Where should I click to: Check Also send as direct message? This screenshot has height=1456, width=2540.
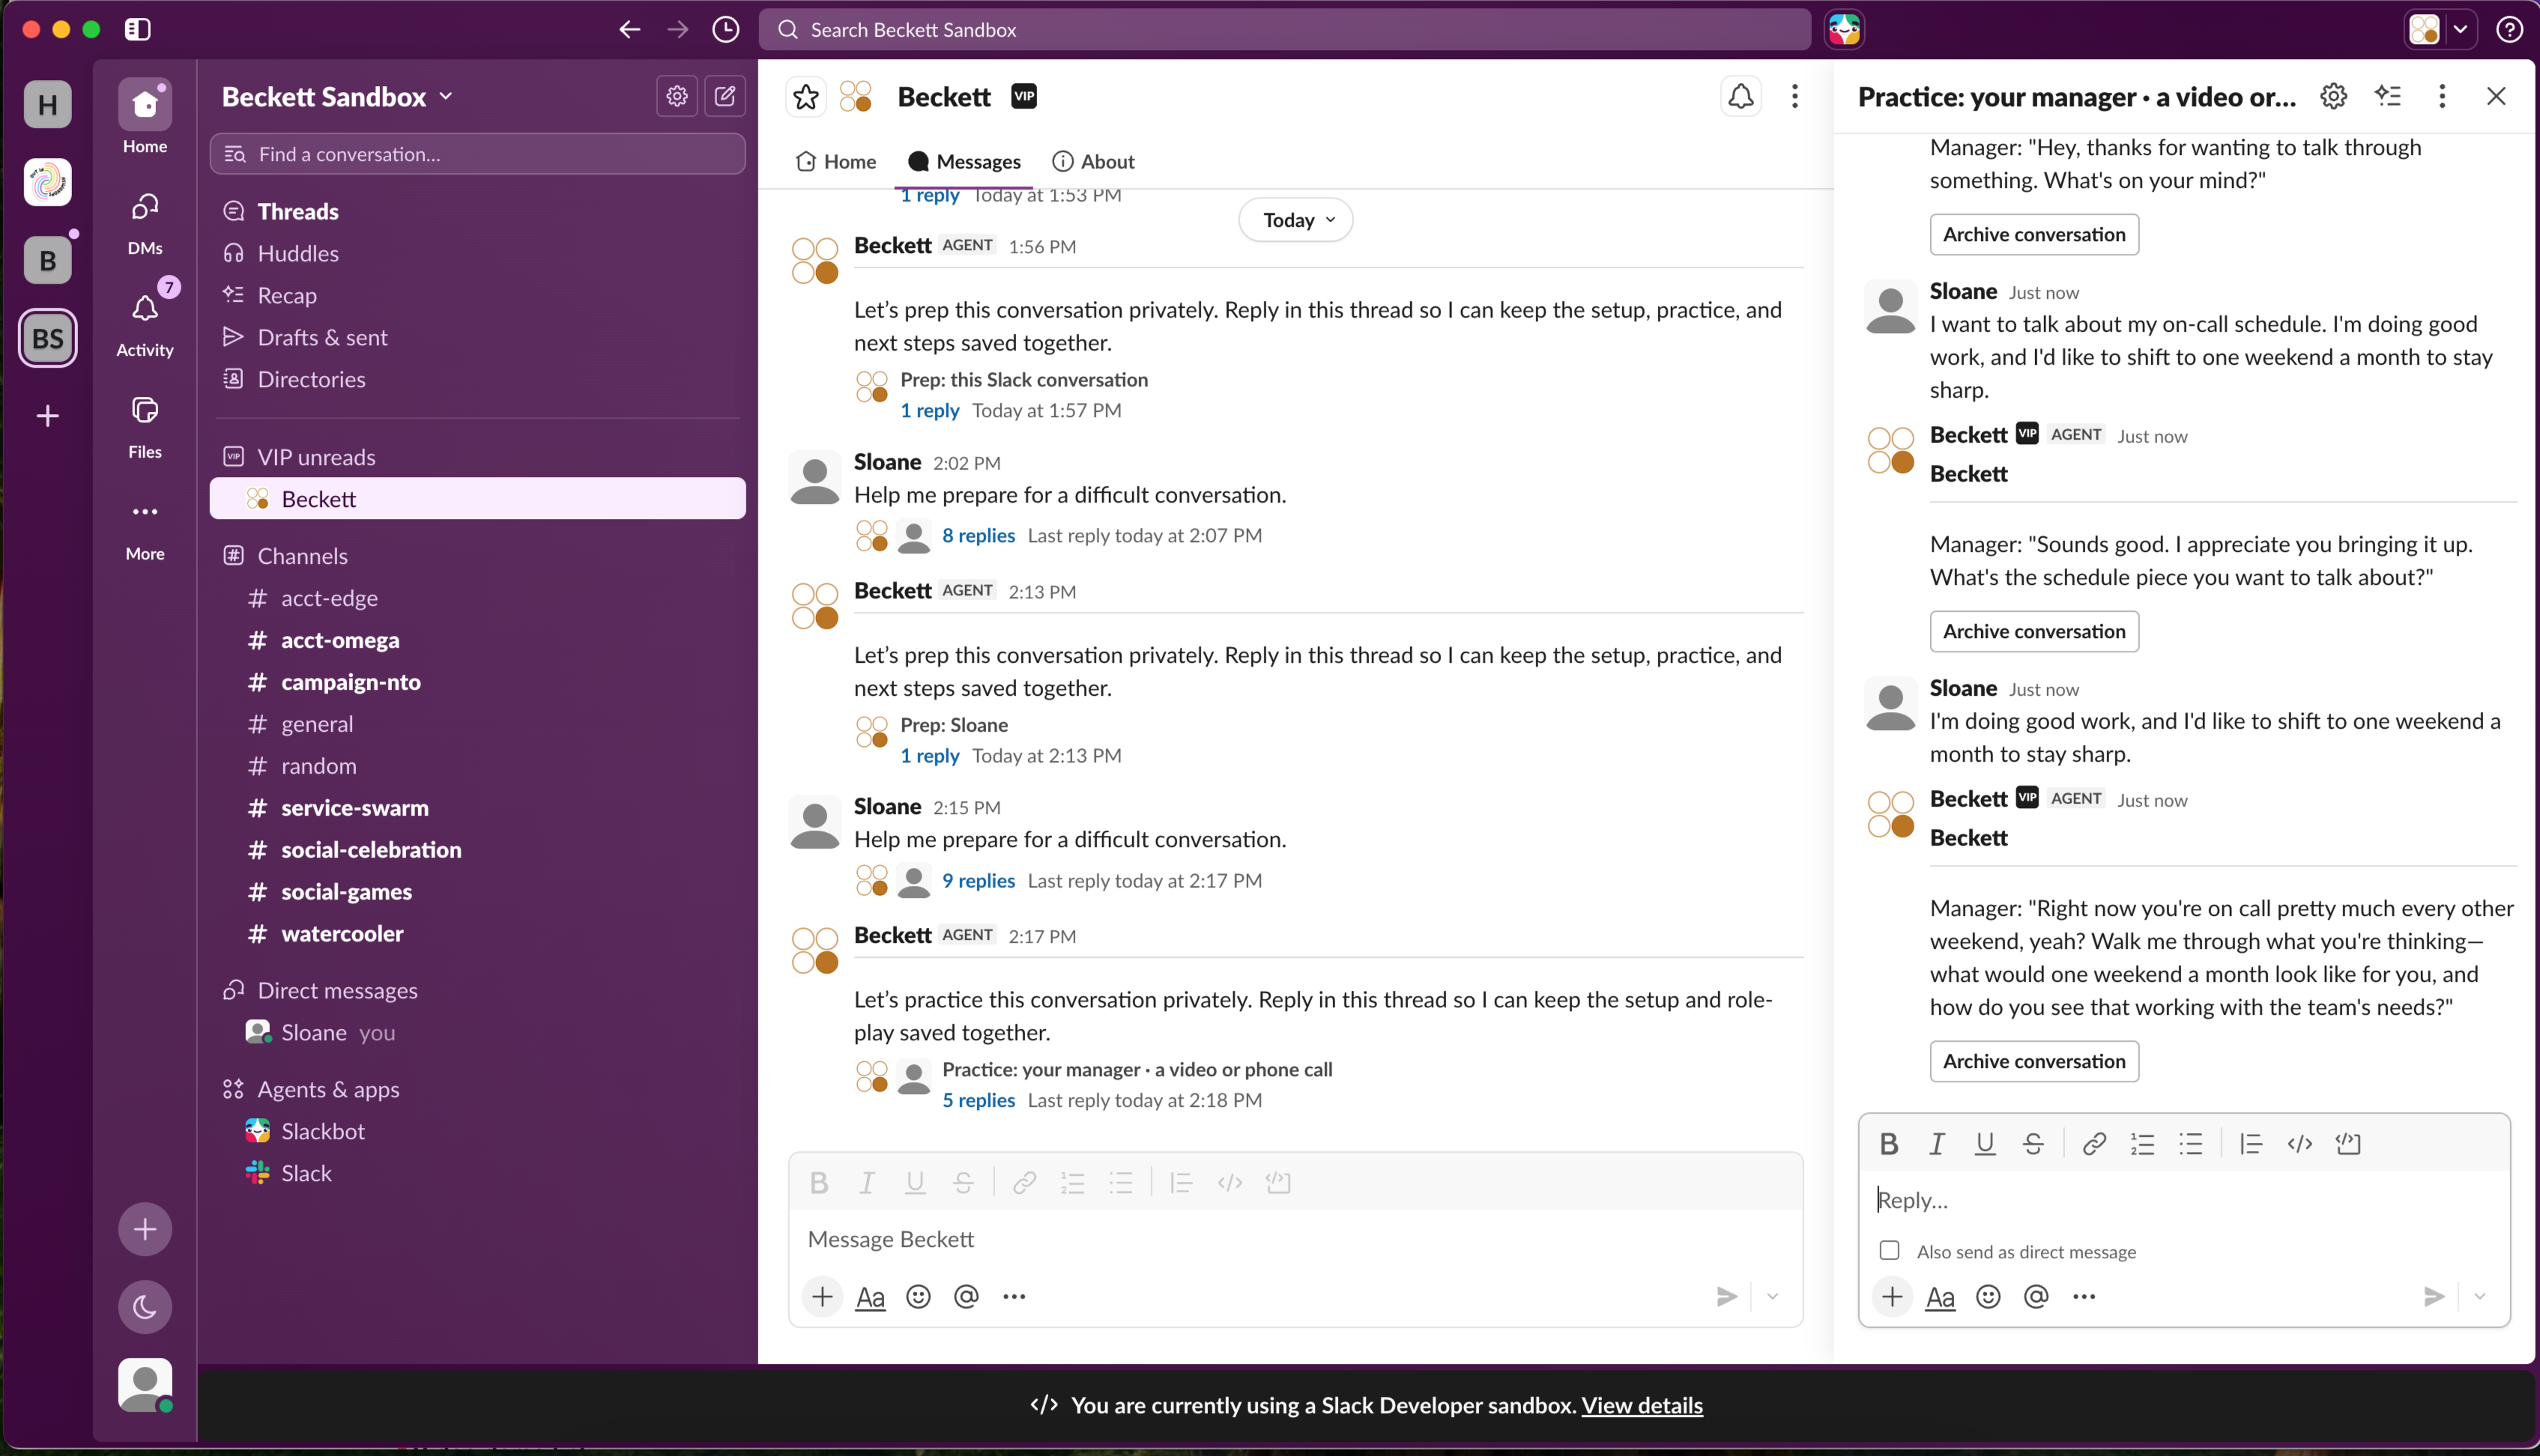[1889, 1251]
